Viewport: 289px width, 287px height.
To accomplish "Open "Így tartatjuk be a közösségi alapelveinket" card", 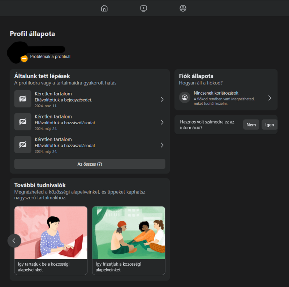I will (x=51, y=240).
